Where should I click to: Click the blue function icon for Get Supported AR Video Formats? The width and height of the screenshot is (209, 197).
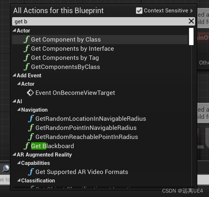coord(31,172)
